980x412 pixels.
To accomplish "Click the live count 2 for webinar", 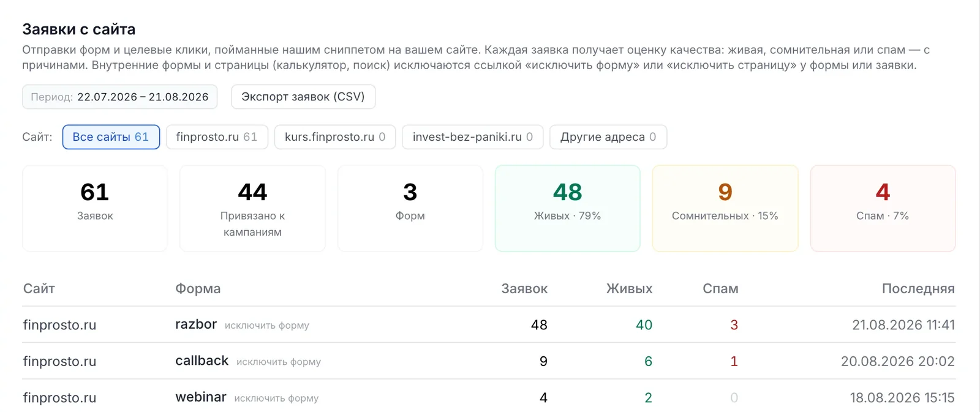I will coord(648,398).
